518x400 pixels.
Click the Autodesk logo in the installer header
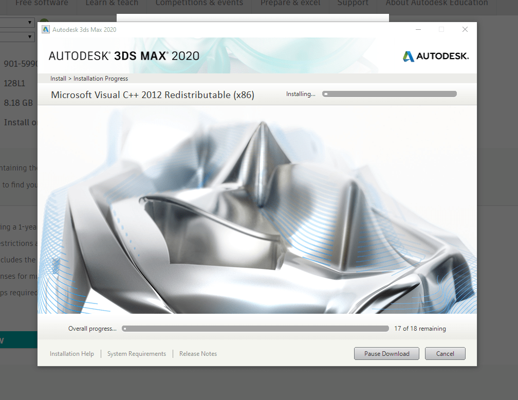click(436, 56)
